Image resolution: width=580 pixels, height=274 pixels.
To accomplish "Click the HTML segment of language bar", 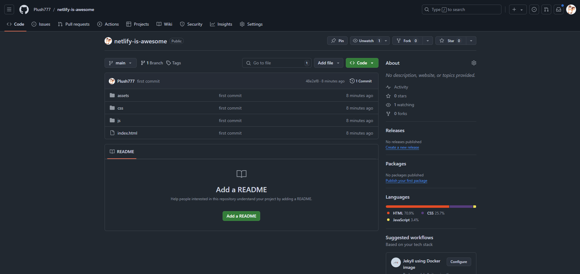I will pyautogui.click(x=417, y=207).
